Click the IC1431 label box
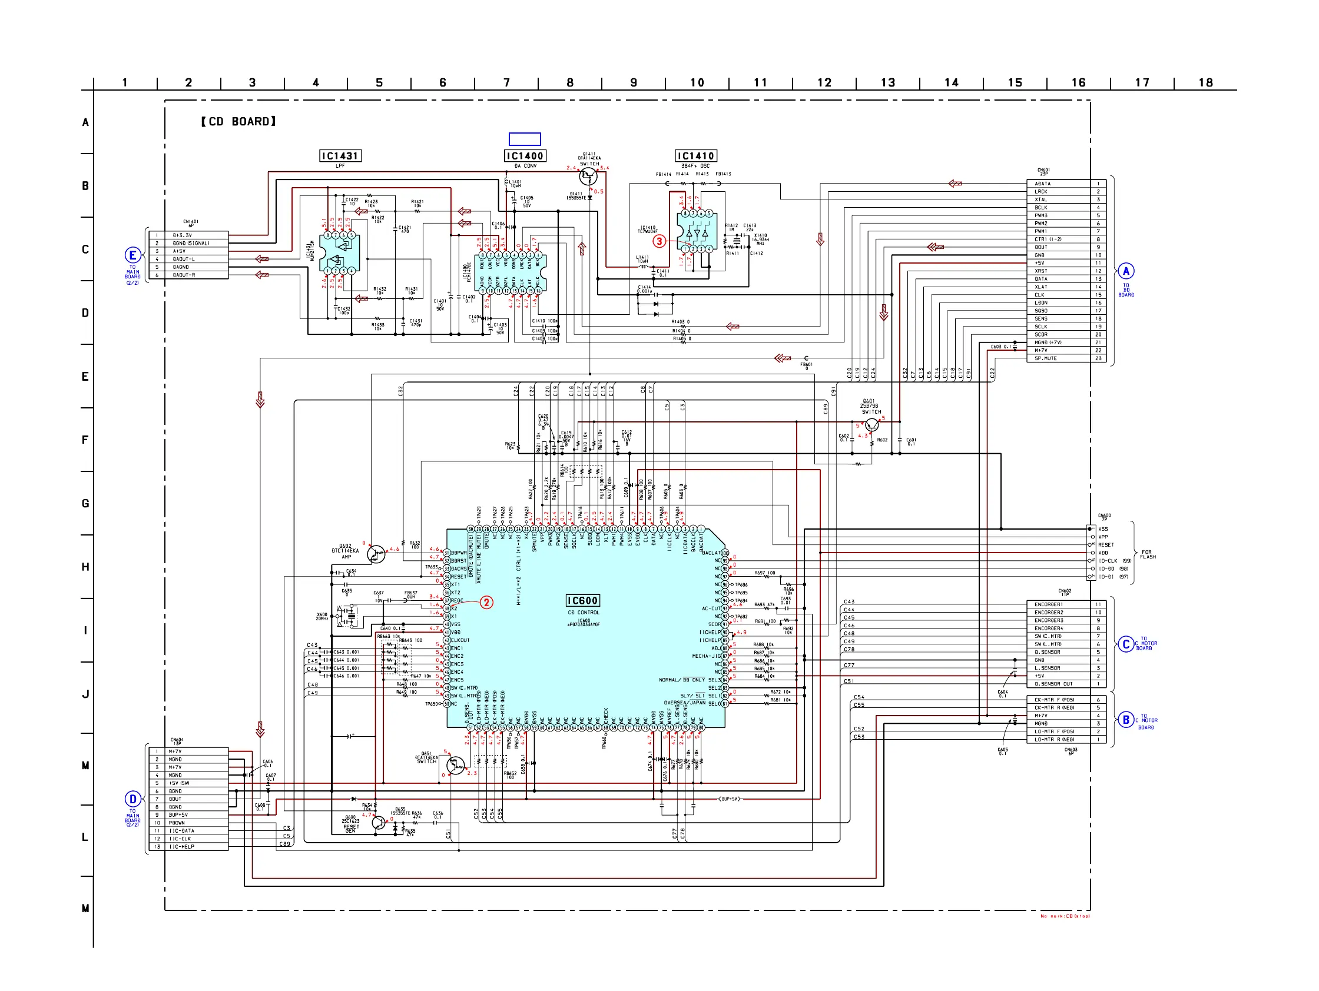 point(340,156)
